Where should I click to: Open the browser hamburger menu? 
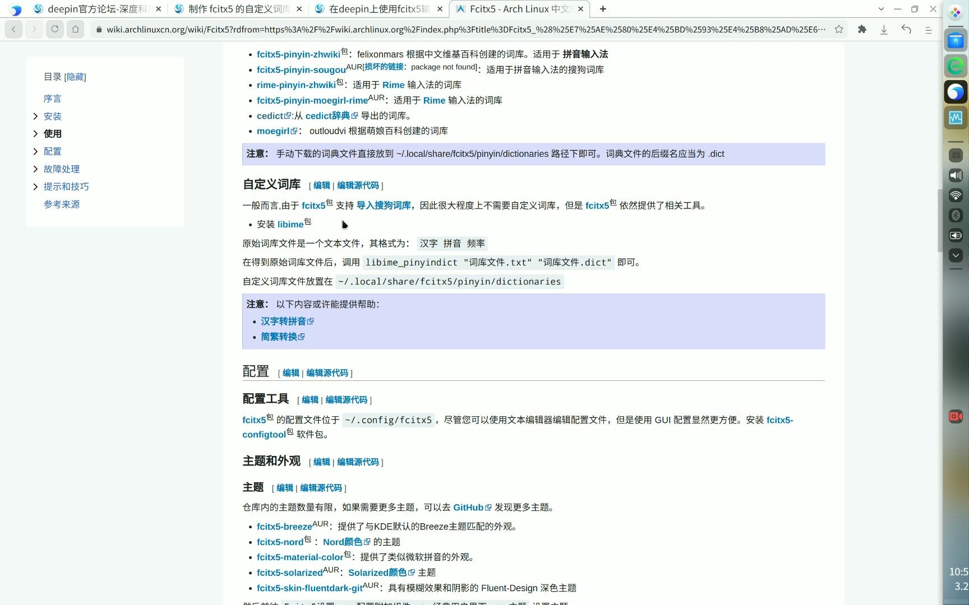point(929,30)
